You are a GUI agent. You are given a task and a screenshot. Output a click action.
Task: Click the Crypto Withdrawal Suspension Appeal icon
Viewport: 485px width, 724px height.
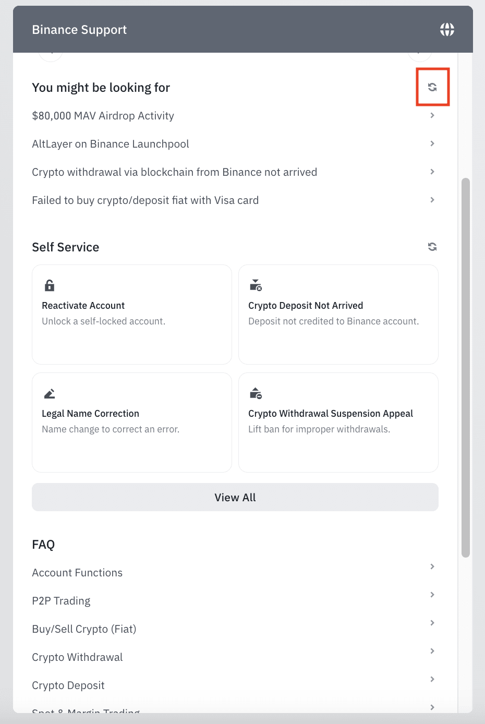click(x=256, y=393)
